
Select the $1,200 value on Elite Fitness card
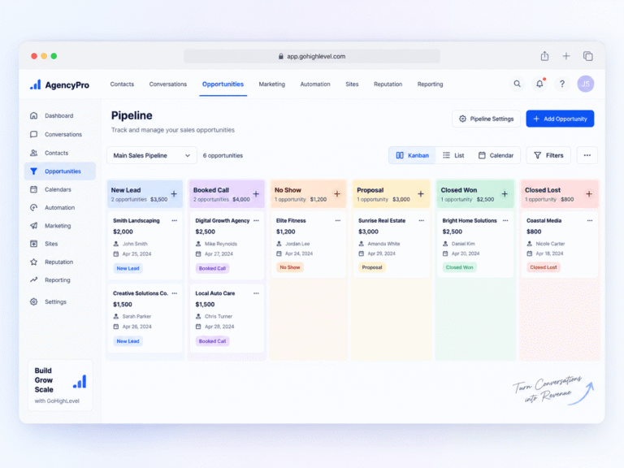[286, 232]
